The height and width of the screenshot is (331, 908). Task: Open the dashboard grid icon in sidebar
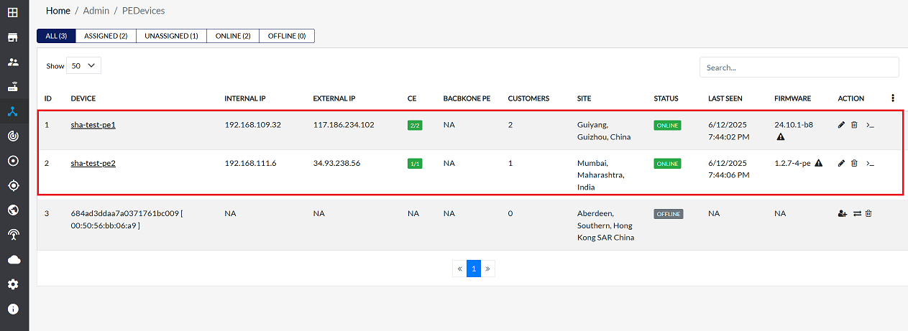point(13,12)
